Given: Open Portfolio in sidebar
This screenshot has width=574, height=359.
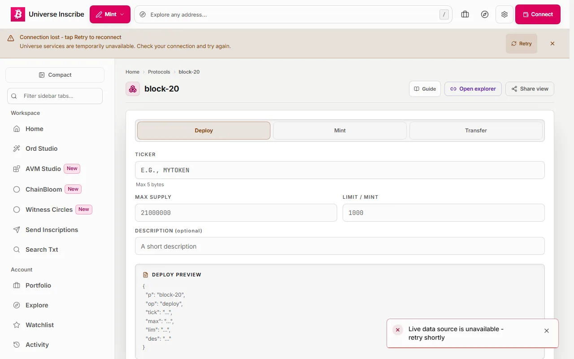Looking at the screenshot, I should pos(55,285).
